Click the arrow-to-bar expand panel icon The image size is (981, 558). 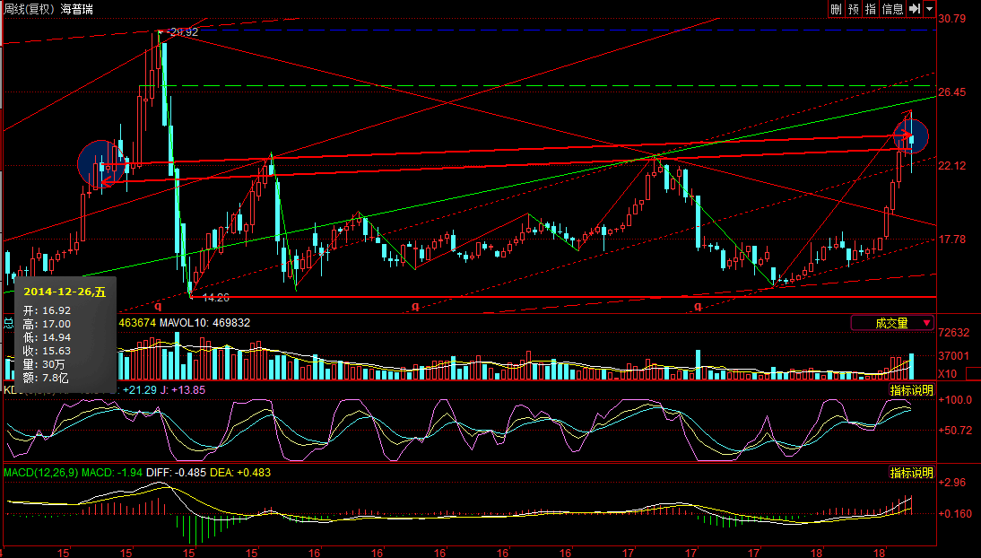(914, 9)
